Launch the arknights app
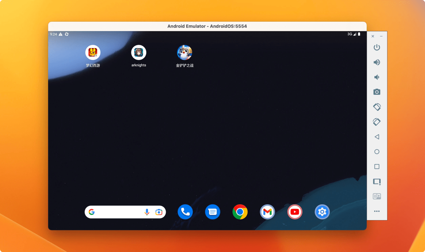 [x=139, y=53]
